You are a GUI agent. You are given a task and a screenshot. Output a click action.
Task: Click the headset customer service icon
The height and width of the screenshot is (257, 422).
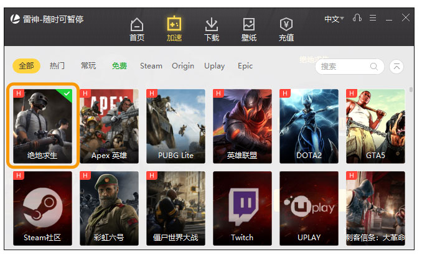(x=357, y=19)
